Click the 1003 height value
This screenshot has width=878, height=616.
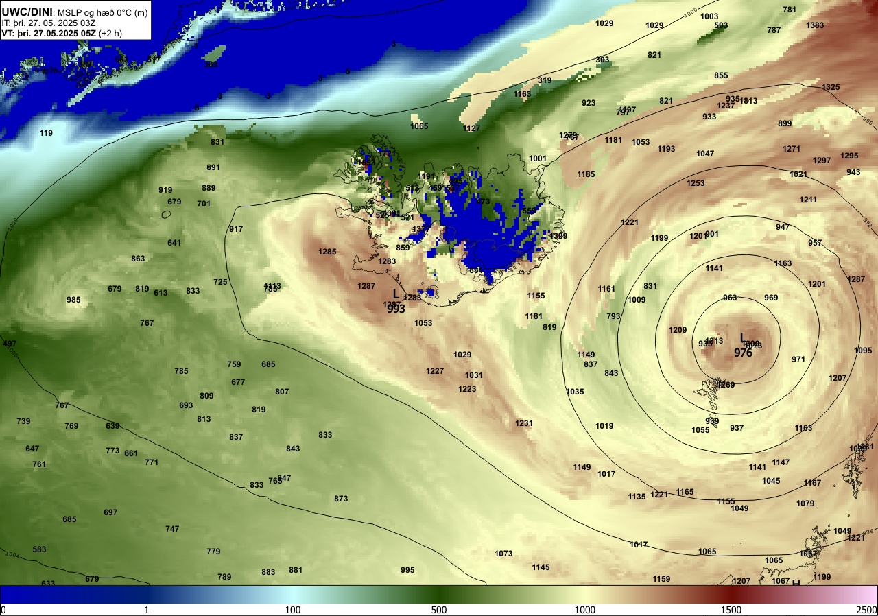coord(709,16)
